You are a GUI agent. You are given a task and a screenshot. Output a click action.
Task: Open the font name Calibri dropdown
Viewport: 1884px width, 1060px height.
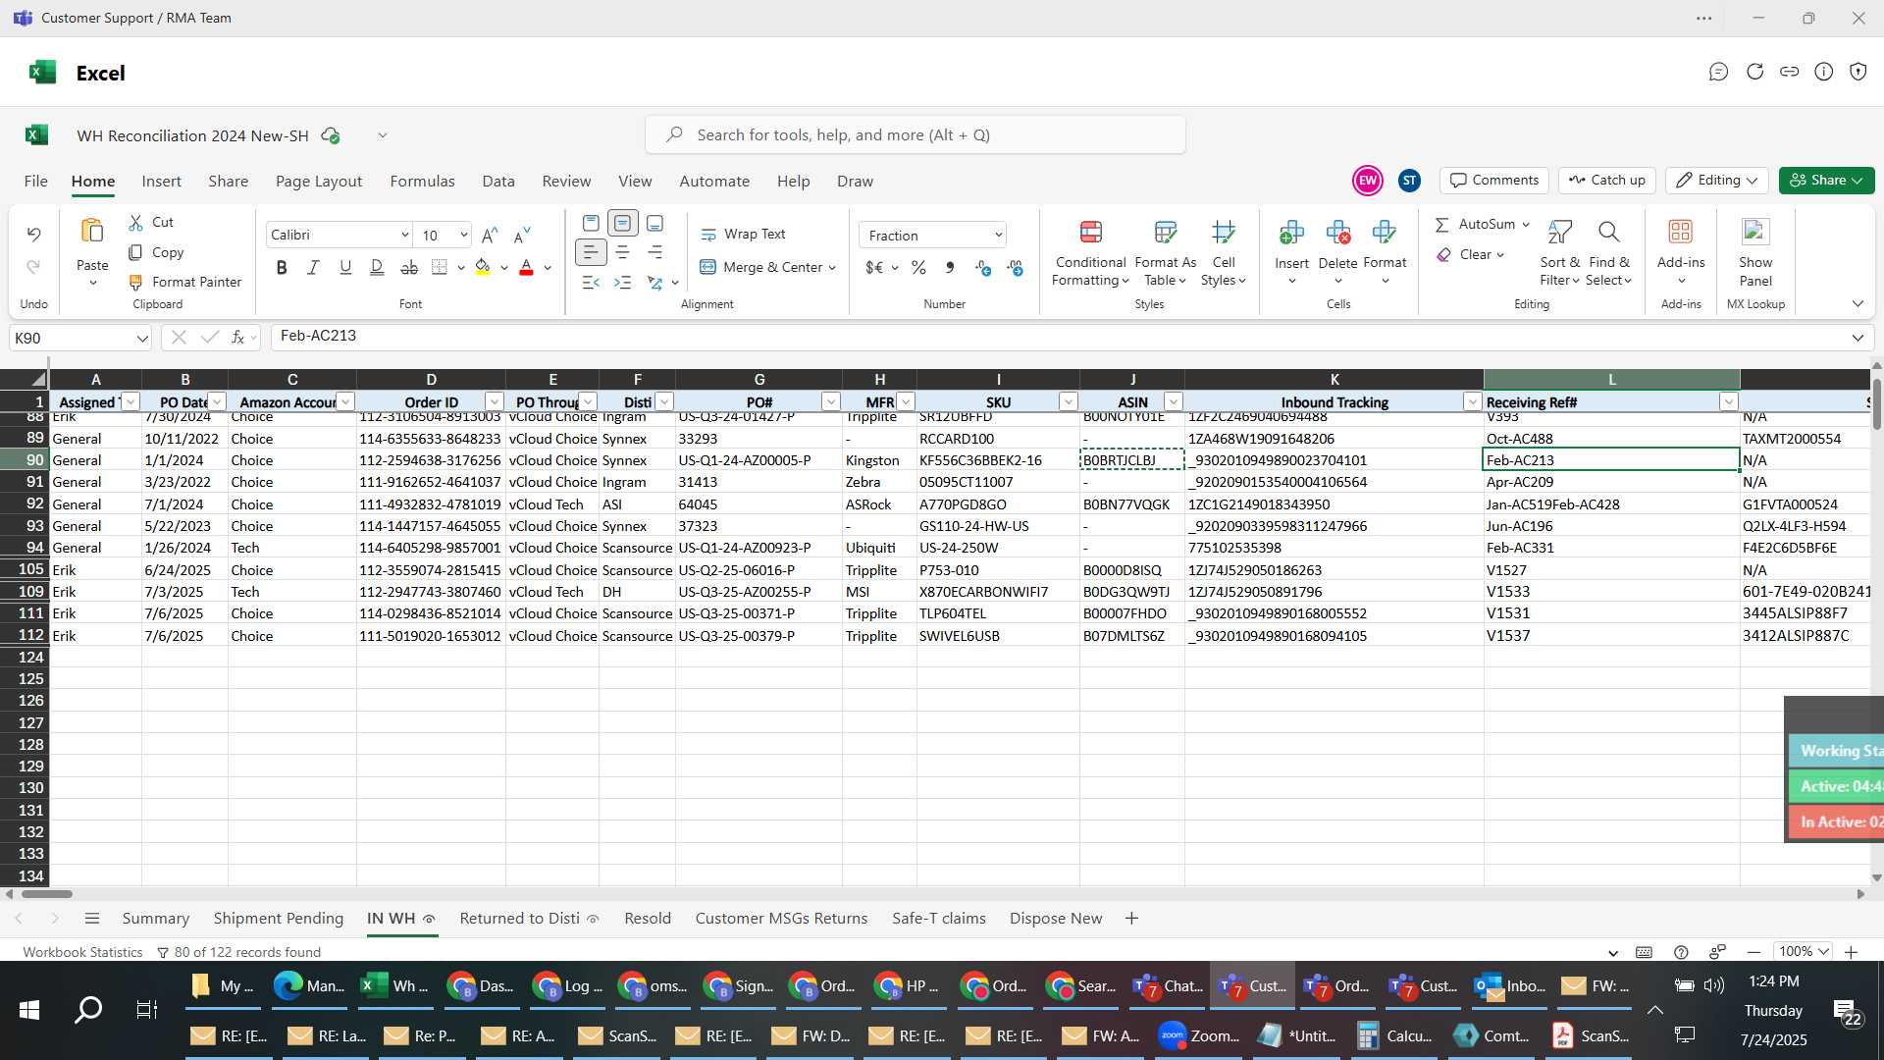(404, 236)
